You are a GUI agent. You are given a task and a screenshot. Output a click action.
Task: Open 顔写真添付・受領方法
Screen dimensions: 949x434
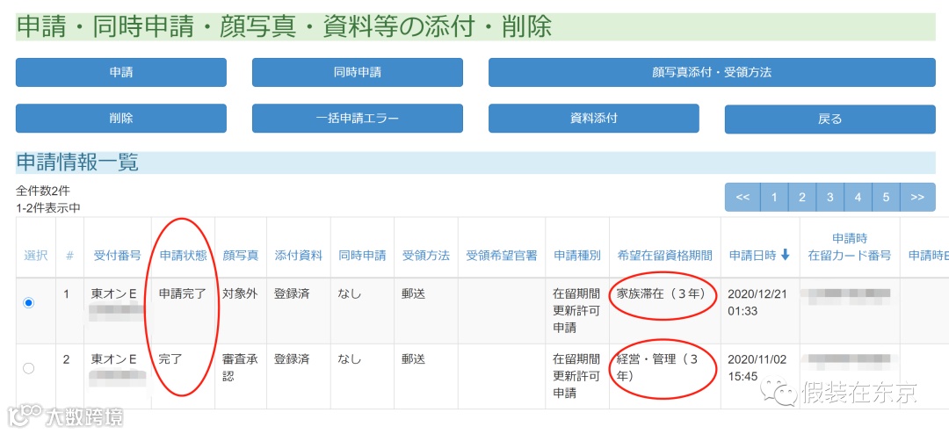click(x=712, y=73)
